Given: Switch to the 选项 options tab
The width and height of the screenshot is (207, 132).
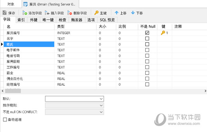Looking at the screenshot, I should click(x=91, y=20).
